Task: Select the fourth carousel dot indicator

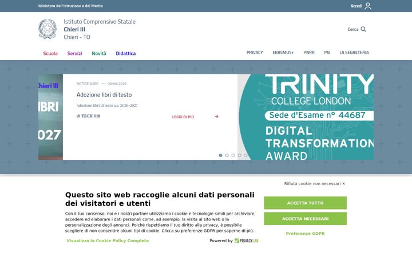Action: [239, 155]
